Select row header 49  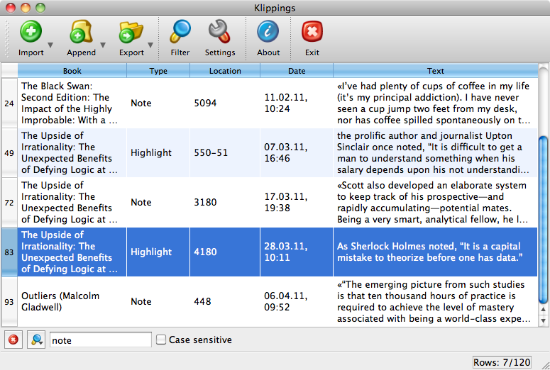coord(9,153)
